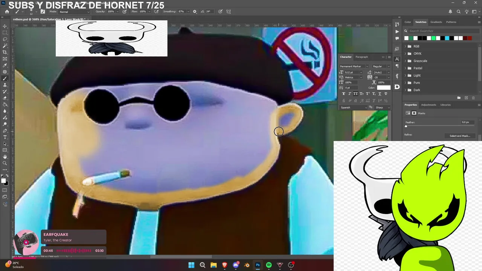
Task: Open the brush Mode dropdown
Action: [75, 12]
